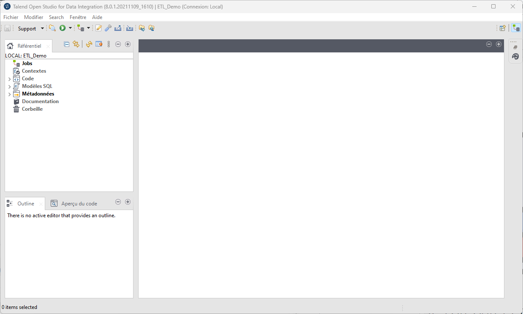Click the folder search magnifier icon
Viewport: 523px width, 314px height.
point(52,28)
